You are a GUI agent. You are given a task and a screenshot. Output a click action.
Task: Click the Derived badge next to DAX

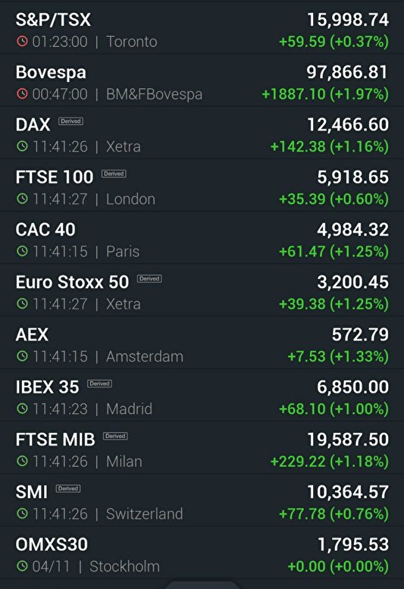click(x=70, y=121)
